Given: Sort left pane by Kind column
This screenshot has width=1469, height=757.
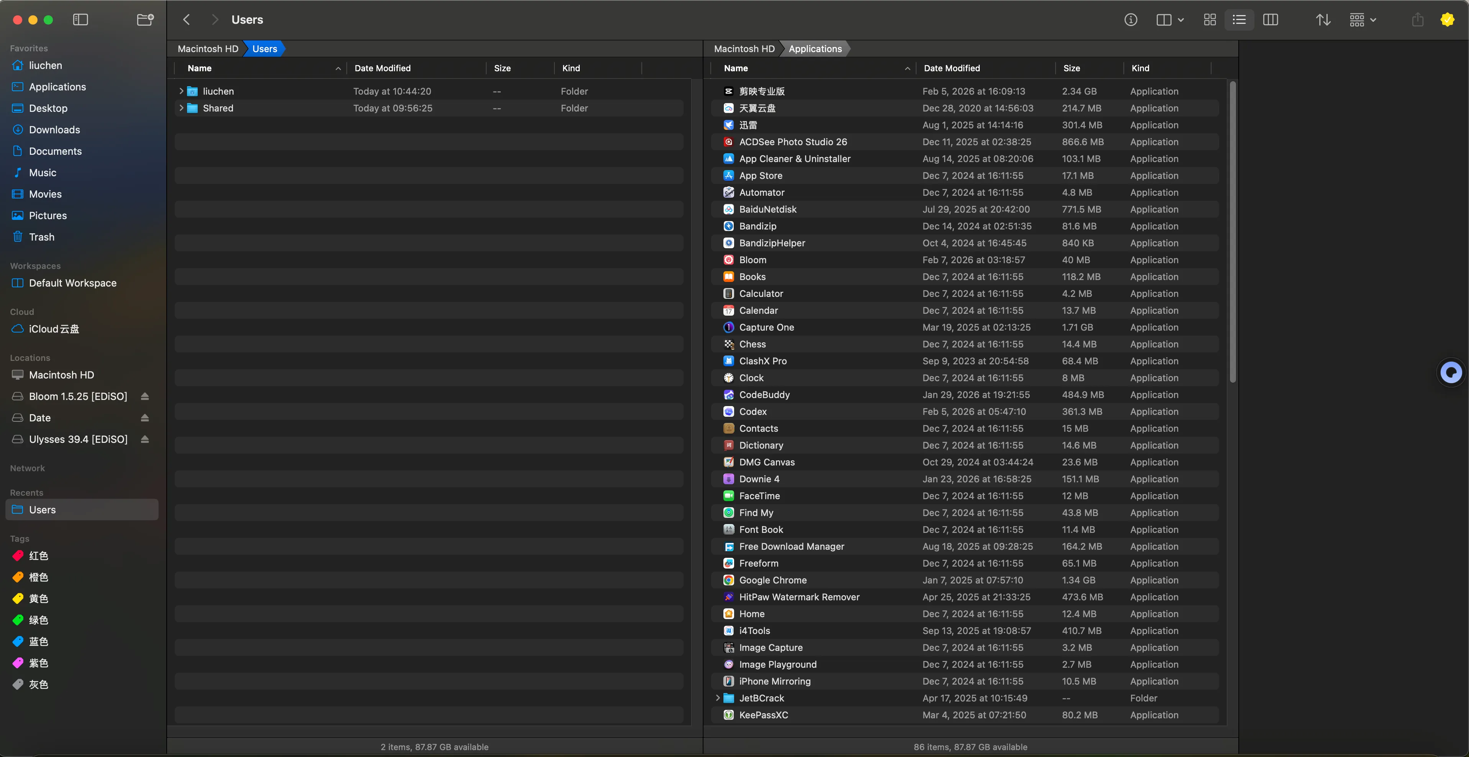Looking at the screenshot, I should click(598, 69).
